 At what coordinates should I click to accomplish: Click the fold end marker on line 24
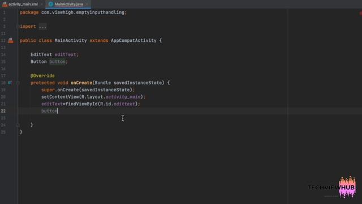[18, 125]
